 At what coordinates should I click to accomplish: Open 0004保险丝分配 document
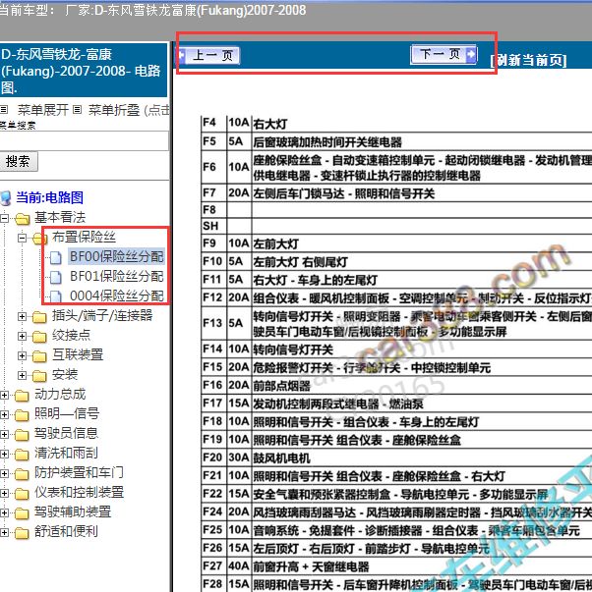(x=116, y=296)
